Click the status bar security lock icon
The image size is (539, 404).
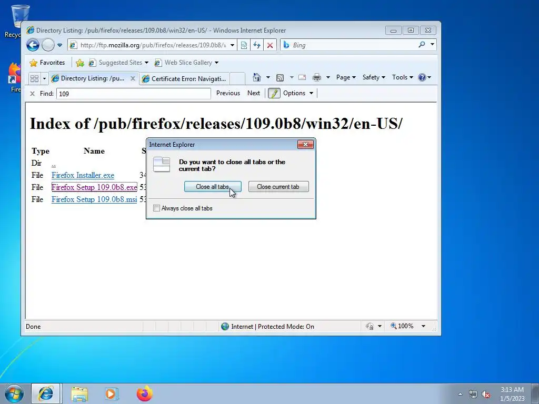click(x=370, y=326)
